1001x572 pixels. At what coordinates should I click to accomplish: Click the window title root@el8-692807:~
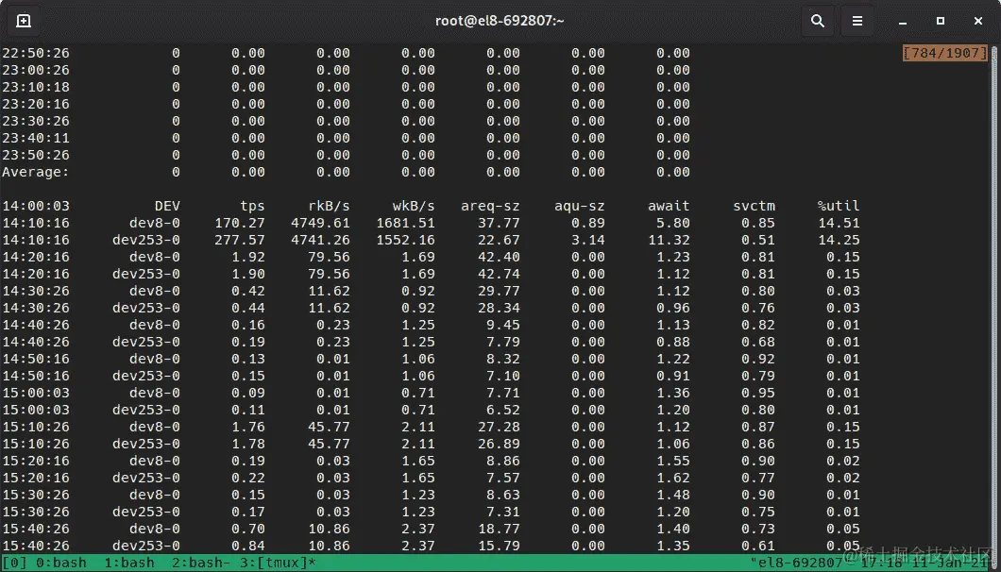coord(500,21)
